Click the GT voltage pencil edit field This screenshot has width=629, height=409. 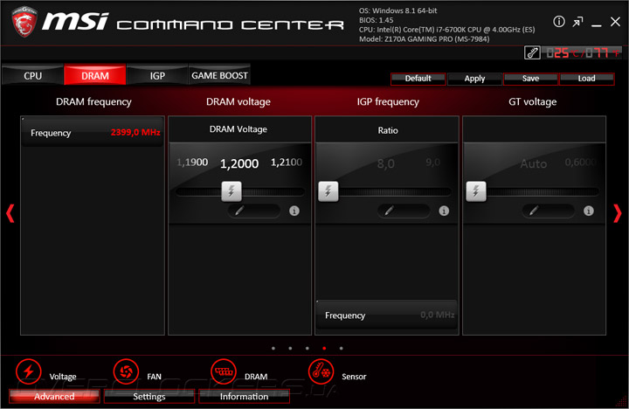[x=548, y=211]
